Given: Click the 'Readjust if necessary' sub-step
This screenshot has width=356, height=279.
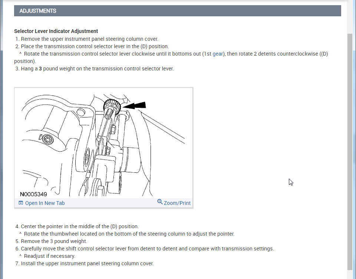Looking at the screenshot, I should click(x=47, y=256).
